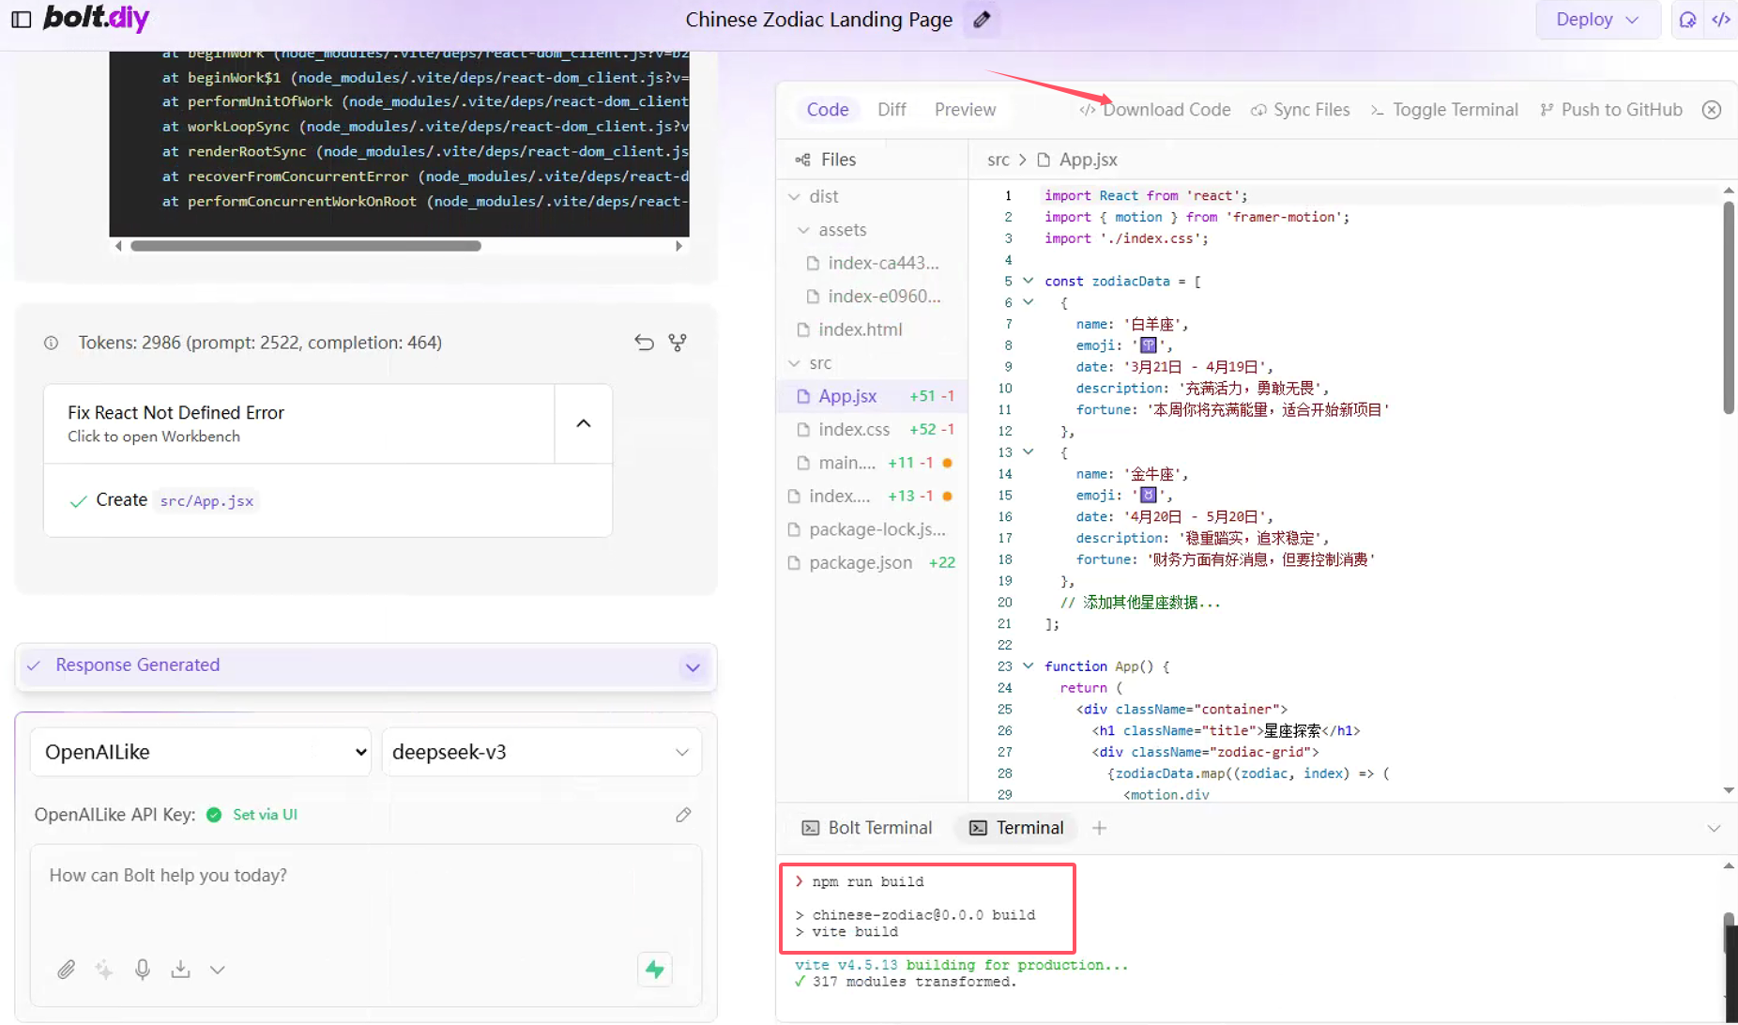Click the enhance prompt sparkle icon
1738x1025 pixels.
tap(104, 970)
